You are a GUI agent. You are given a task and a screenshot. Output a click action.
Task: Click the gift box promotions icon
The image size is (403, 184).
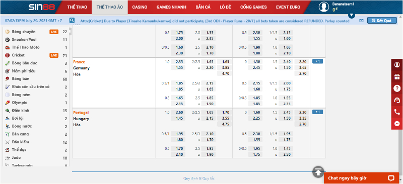click(x=397, y=77)
